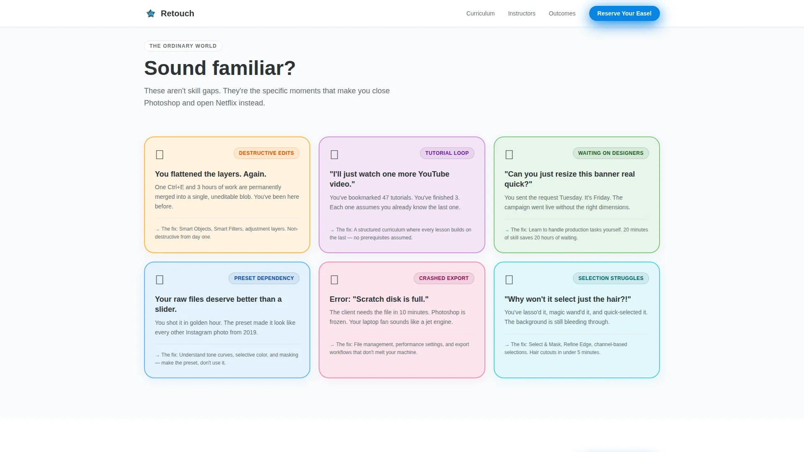Screen dimensions: 804x452
Task: Click the TUTORIAL LOOP tag
Action: pos(447,153)
